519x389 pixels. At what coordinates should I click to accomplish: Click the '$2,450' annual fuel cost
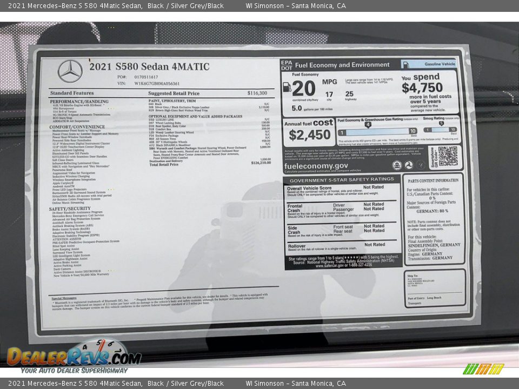click(x=309, y=135)
